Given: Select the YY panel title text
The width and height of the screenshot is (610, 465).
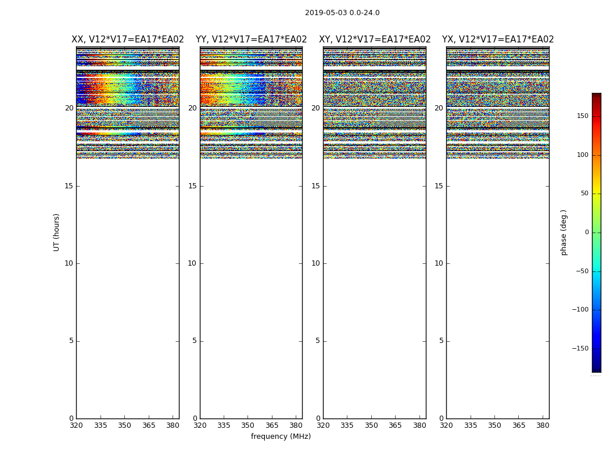Looking at the screenshot, I should click(252, 40).
